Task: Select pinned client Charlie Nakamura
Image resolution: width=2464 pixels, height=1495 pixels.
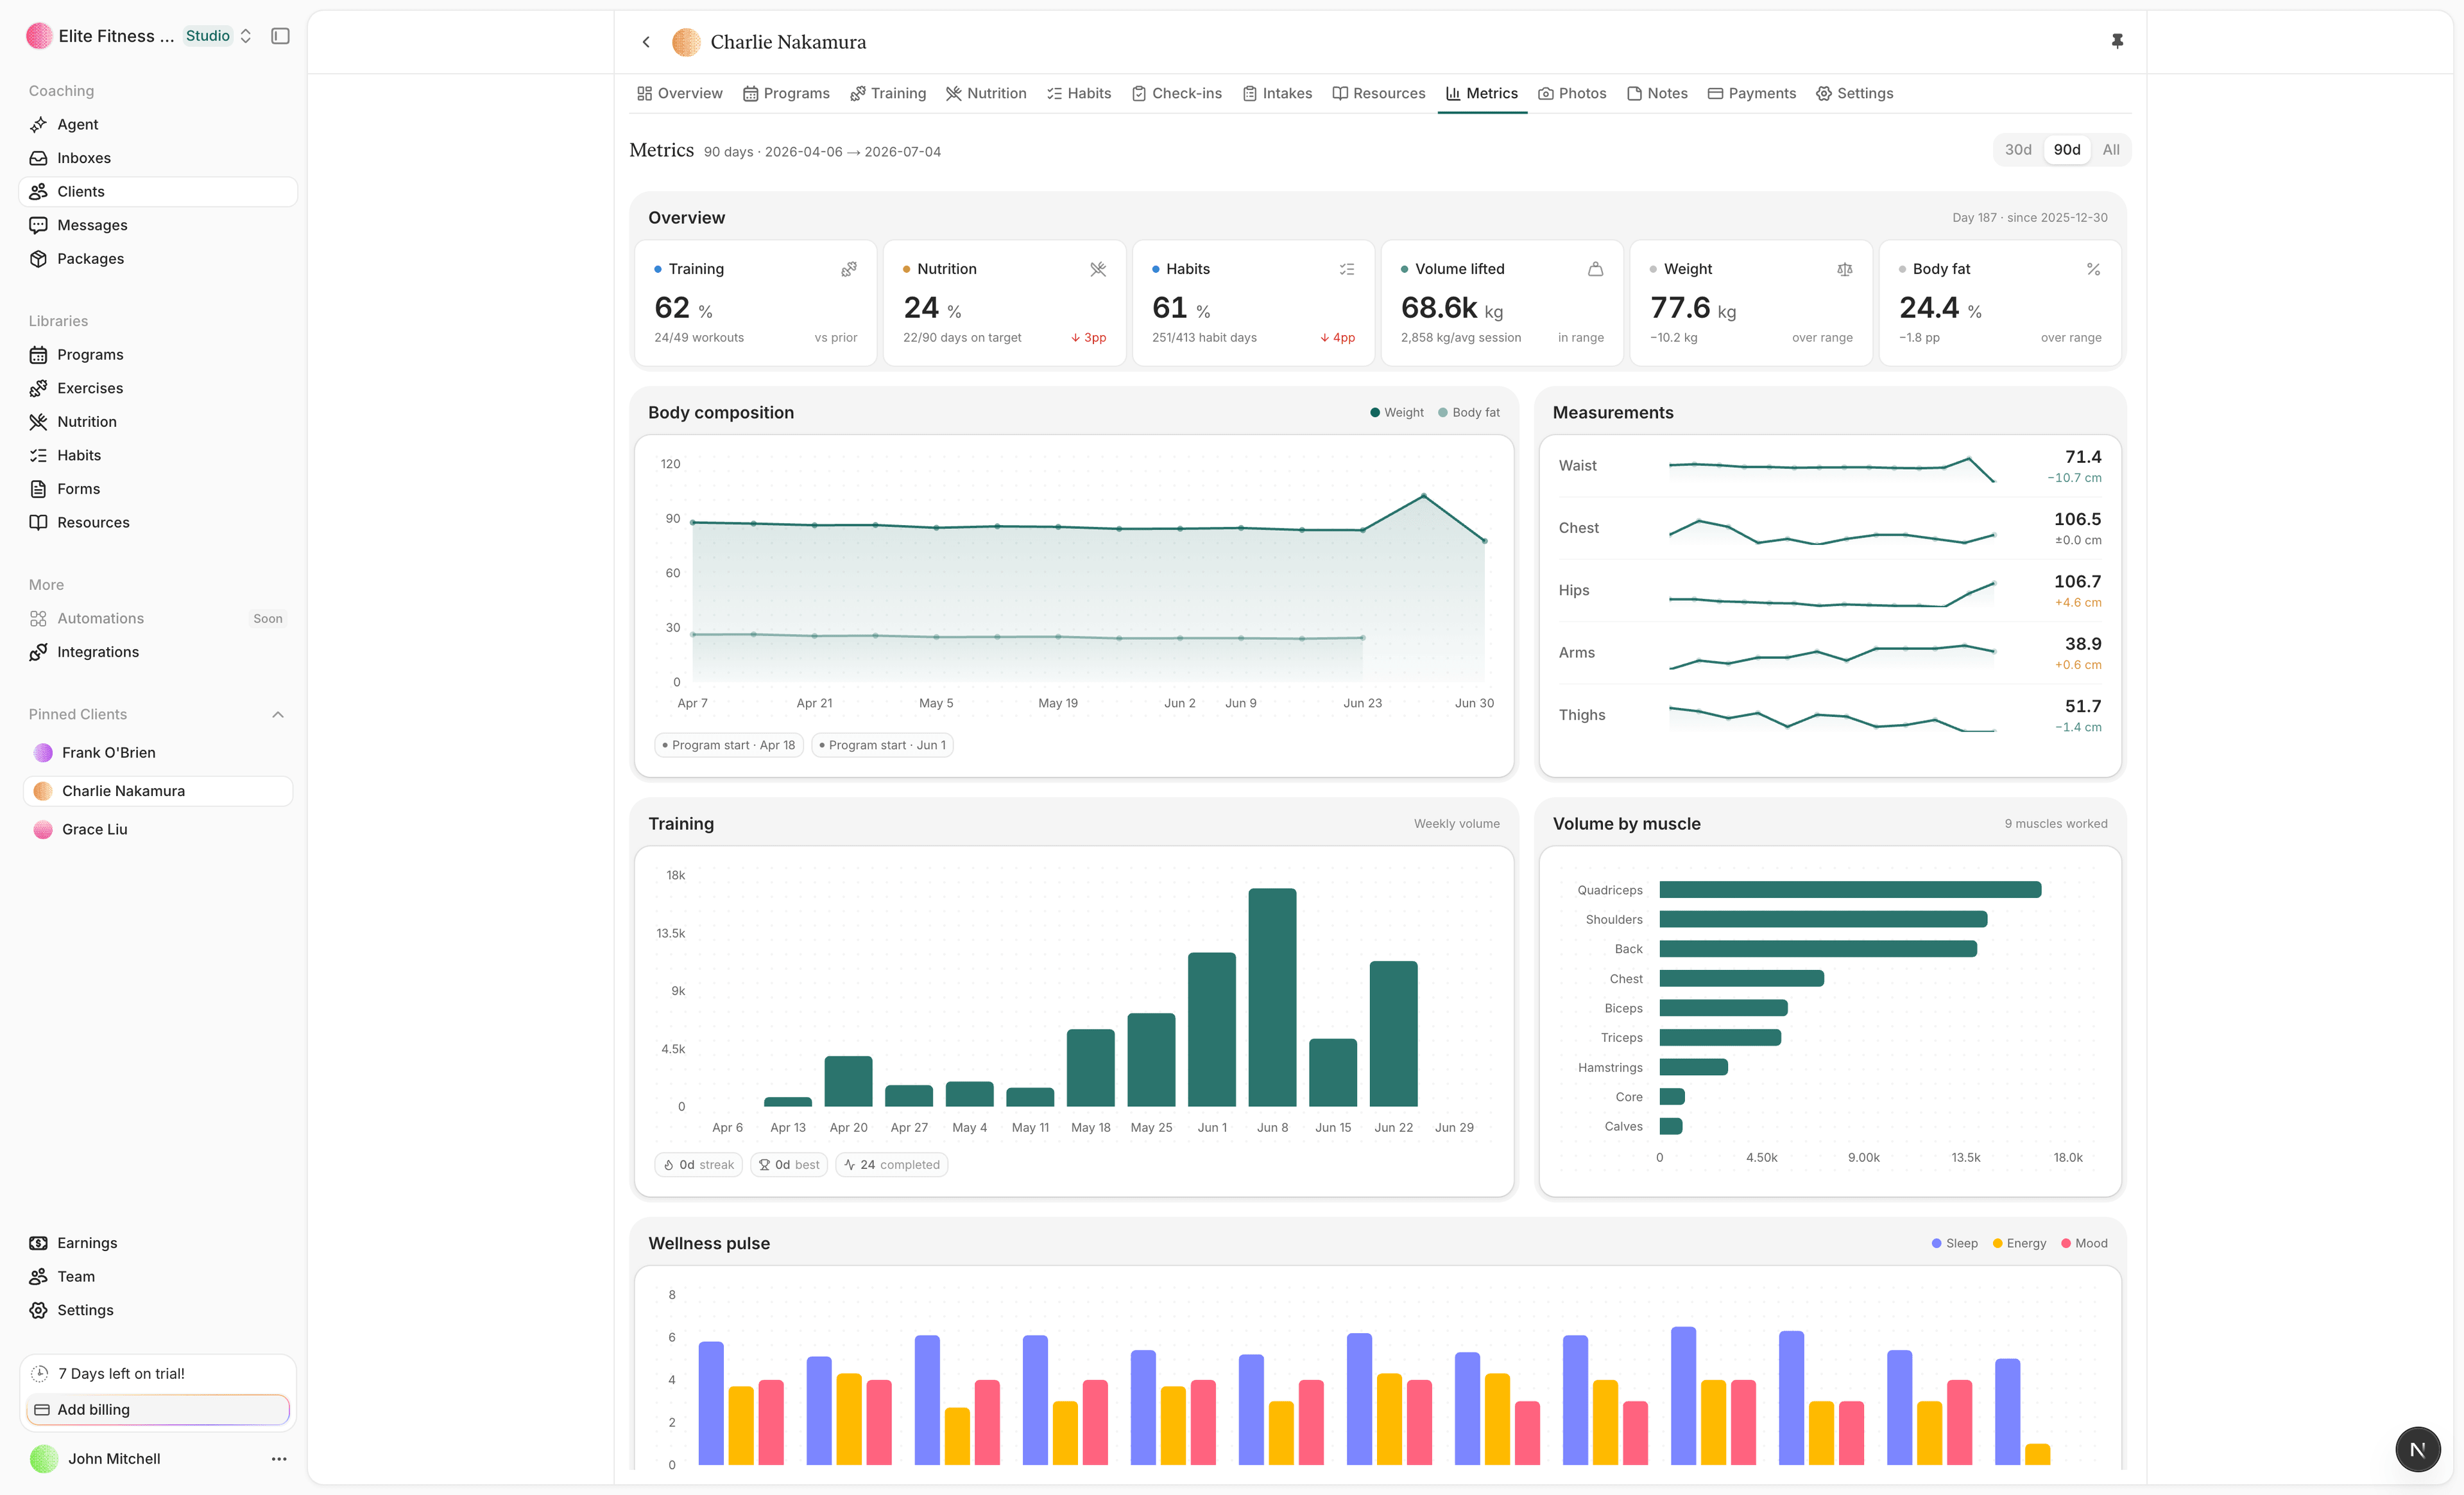Action: point(158,791)
